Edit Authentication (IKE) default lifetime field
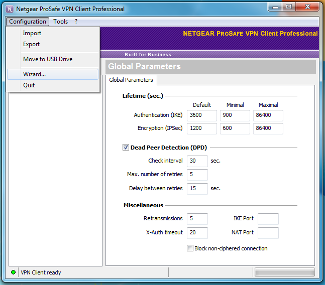The image size is (325, 285). [x=201, y=115]
